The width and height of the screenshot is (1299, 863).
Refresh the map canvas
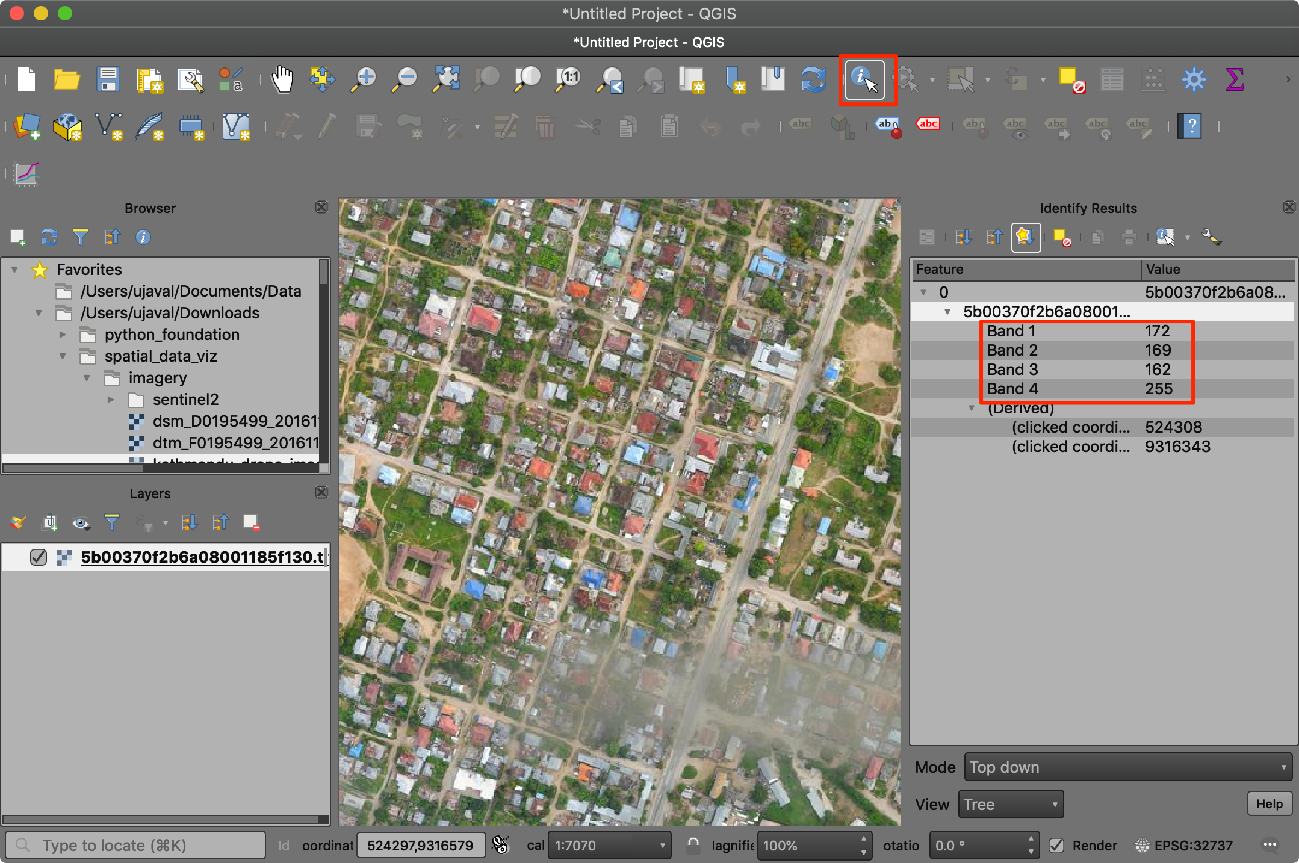(813, 79)
